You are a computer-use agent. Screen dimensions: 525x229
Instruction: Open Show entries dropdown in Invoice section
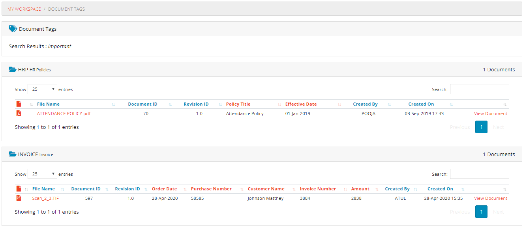42,174
